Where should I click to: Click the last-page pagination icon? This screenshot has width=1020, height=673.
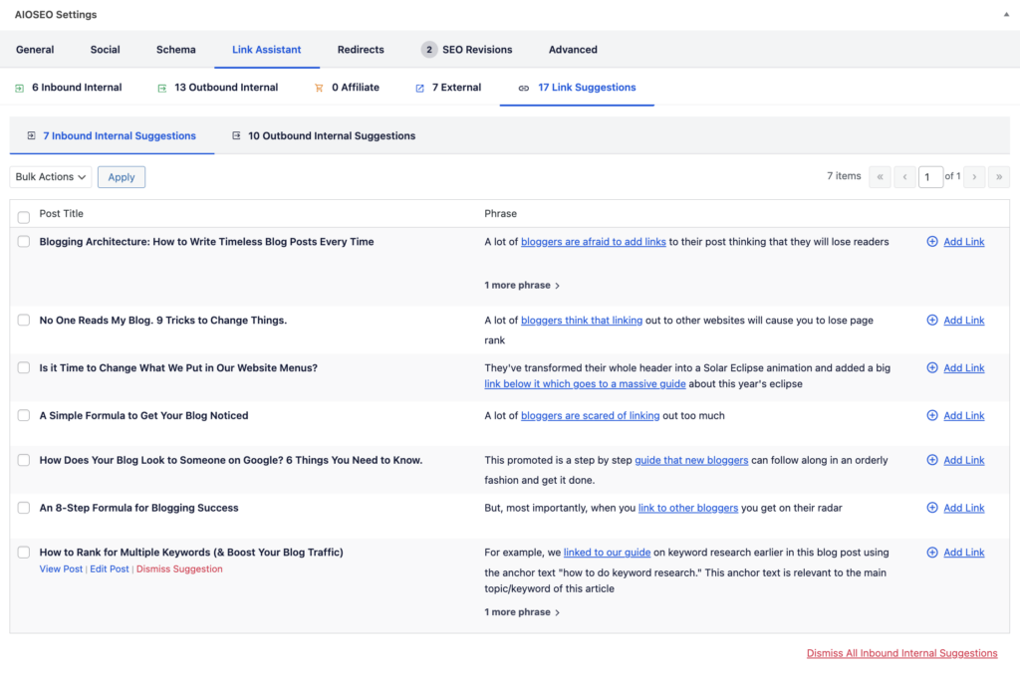pos(999,176)
